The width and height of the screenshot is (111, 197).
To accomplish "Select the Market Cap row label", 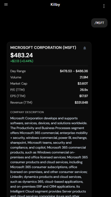I will pos(19,84).
